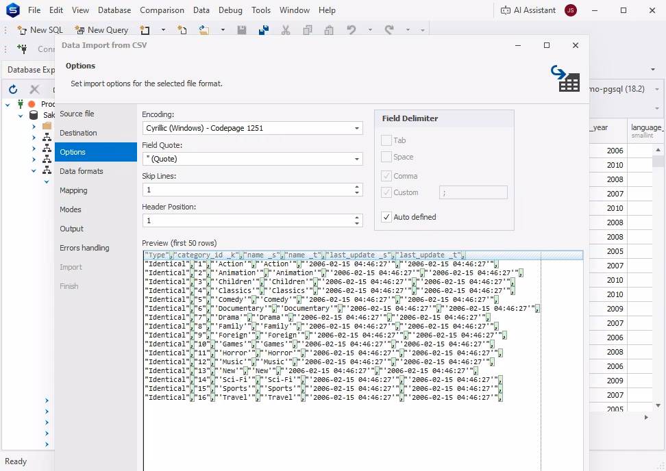Open the Encoding dropdown list
Image resolution: width=666 pixels, height=471 pixels.
click(357, 128)
